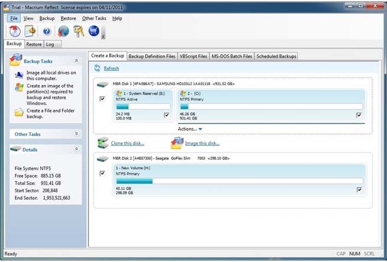Click the Image this disk link

[202, 143]
